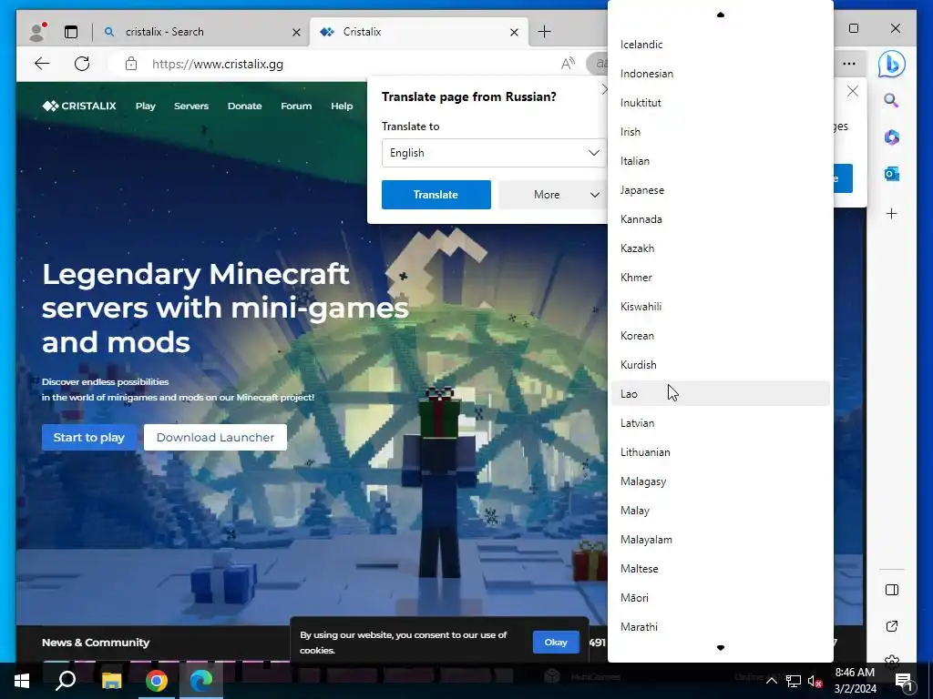Open the Servers nav link

click(x=191, y=106)
